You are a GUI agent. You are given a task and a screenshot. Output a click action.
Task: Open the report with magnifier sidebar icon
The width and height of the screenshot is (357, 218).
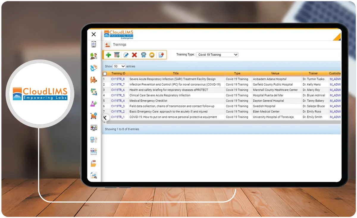pos(94,175)
